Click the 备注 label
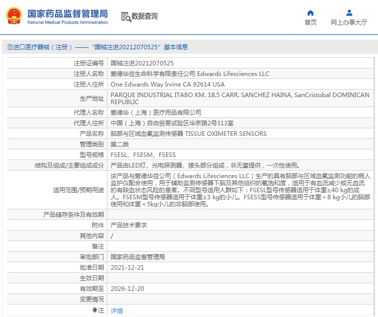The image size is (378, 317). point(98,247)
